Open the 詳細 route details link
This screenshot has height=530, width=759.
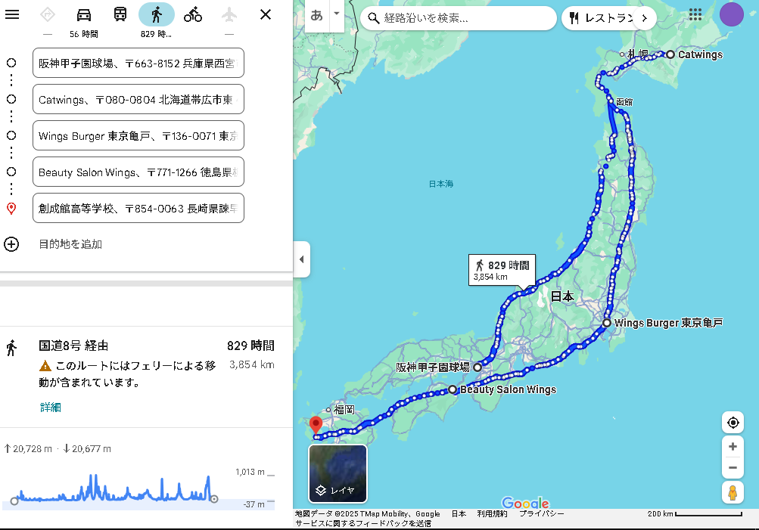click(51, 408)
